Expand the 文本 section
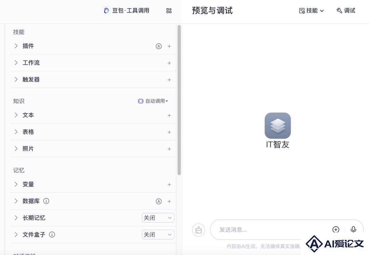This screenshot has width=369, height=255. point(16,115)
